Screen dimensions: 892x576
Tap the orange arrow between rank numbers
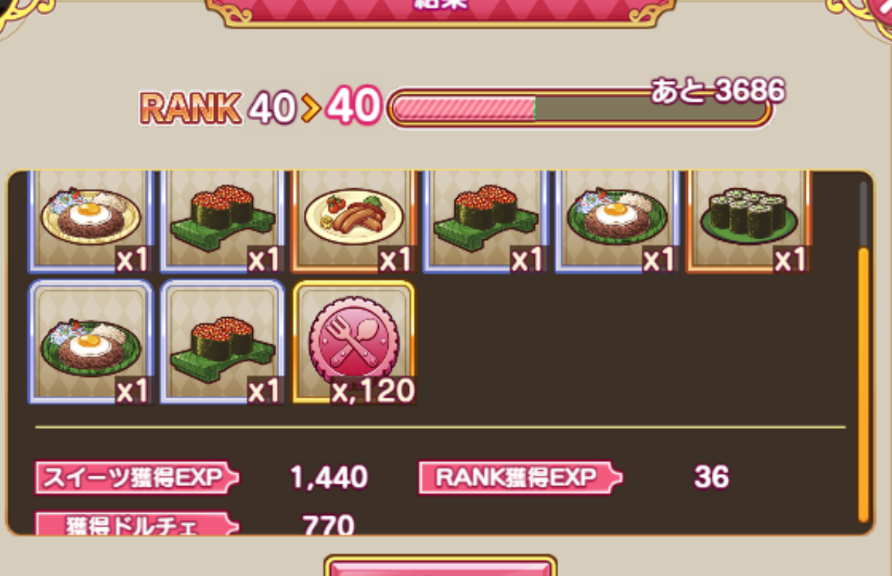[311, 107]
